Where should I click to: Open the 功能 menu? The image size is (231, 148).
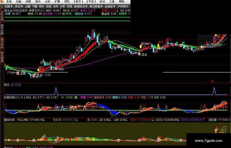click(19, 2)
